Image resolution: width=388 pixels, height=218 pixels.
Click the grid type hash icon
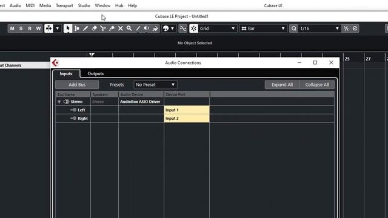point(244,28)
